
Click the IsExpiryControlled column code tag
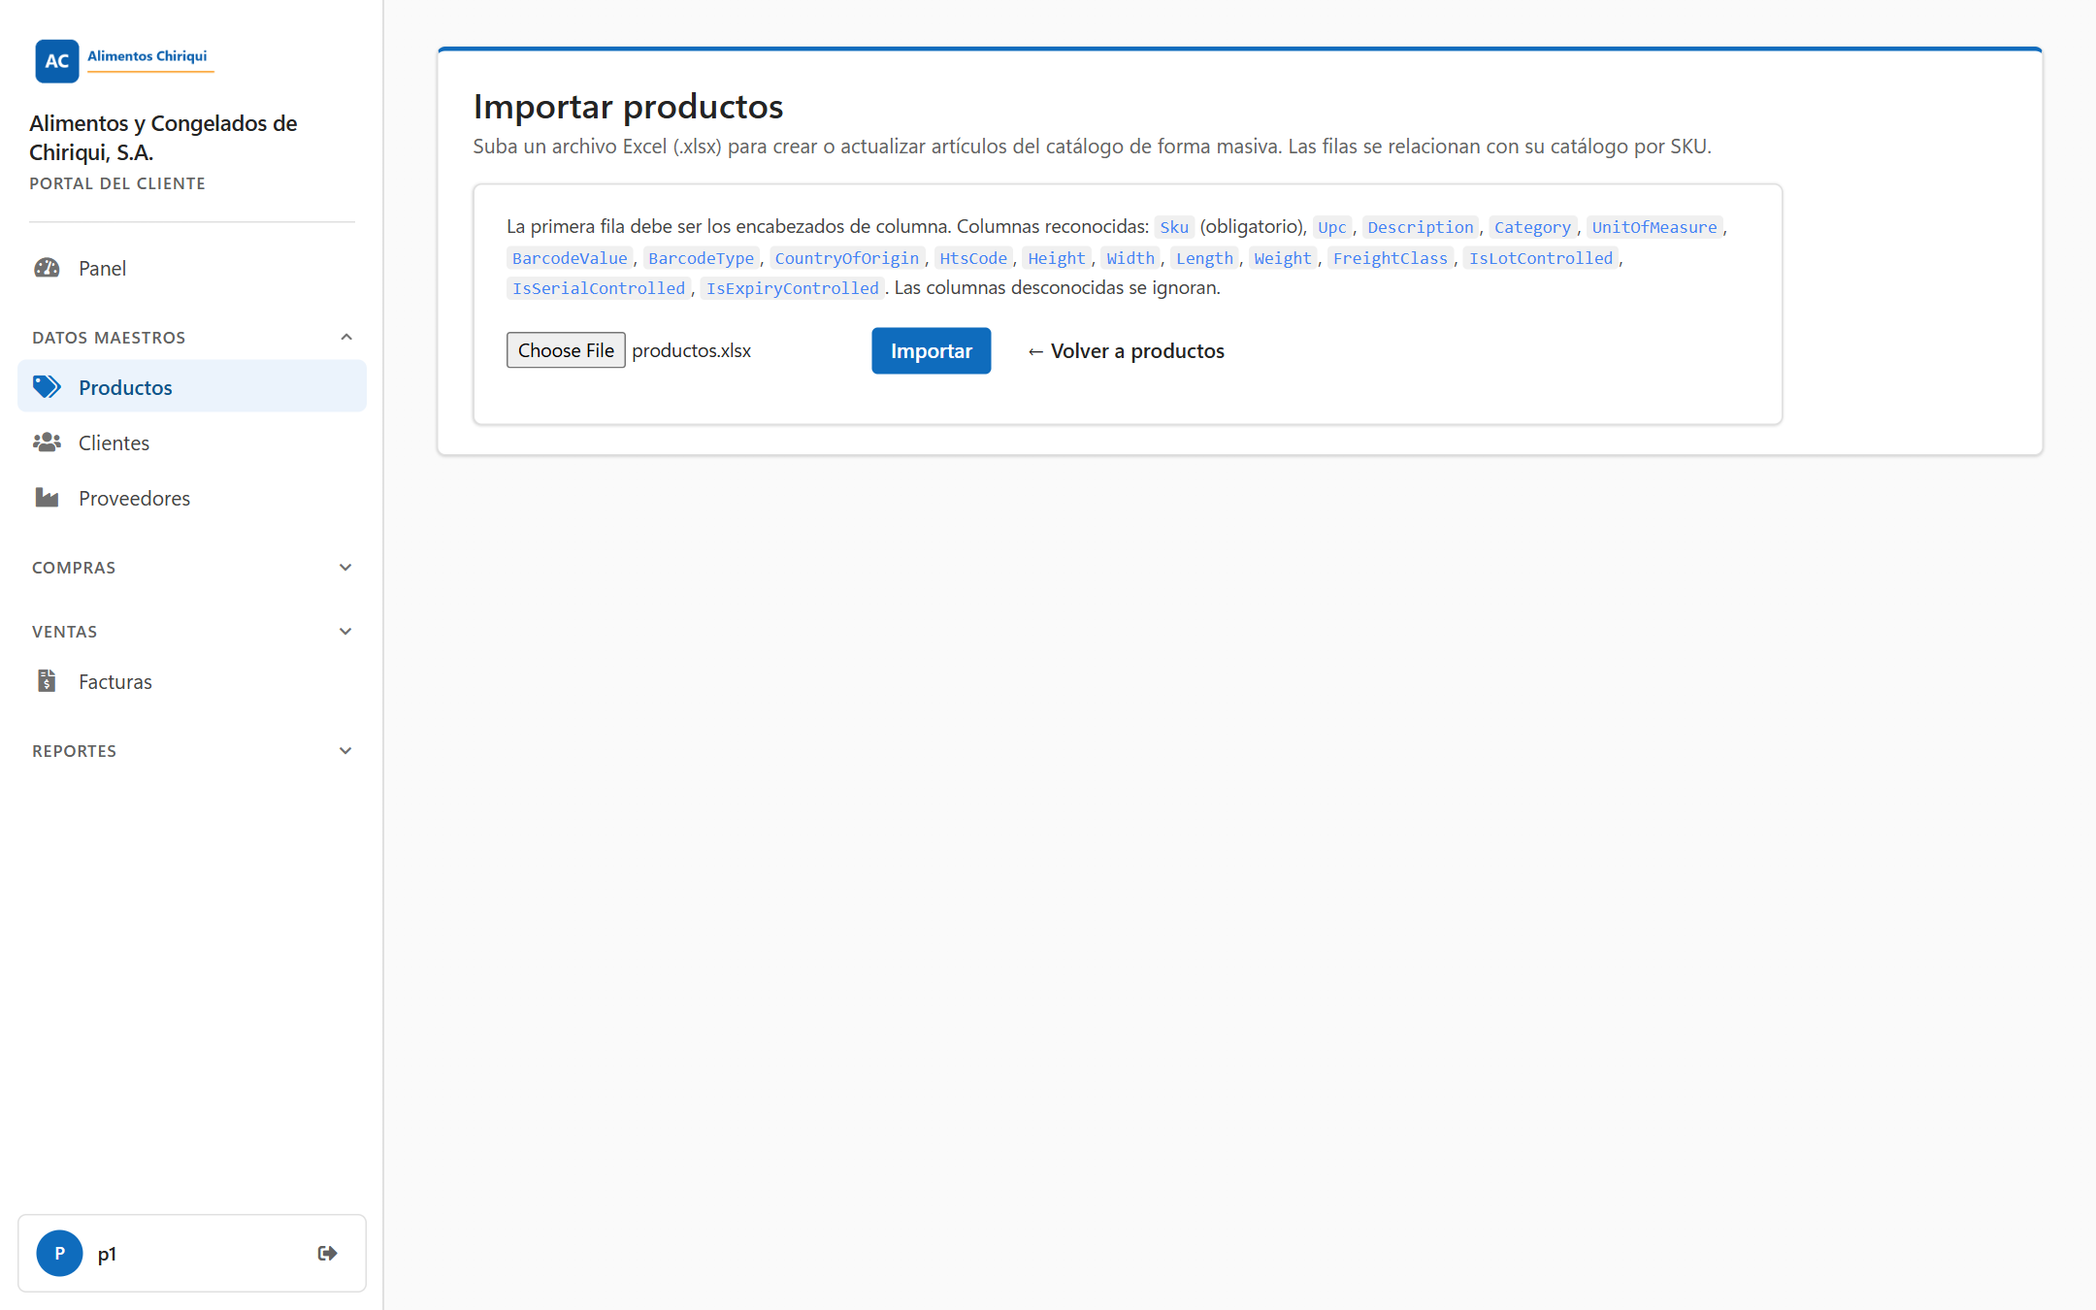click(793, 288)
